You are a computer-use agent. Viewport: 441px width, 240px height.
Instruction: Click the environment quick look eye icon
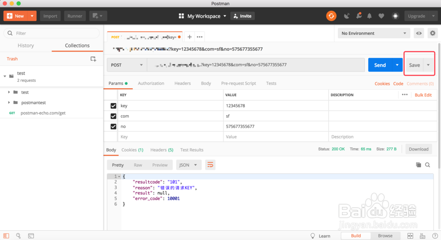click(x=419, y=33)
